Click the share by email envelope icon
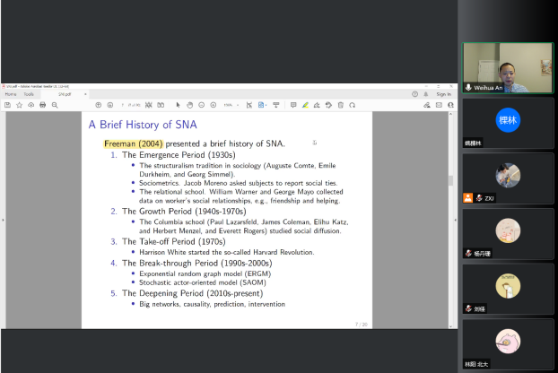The image size is (558, 373). (x=439, y=105)
